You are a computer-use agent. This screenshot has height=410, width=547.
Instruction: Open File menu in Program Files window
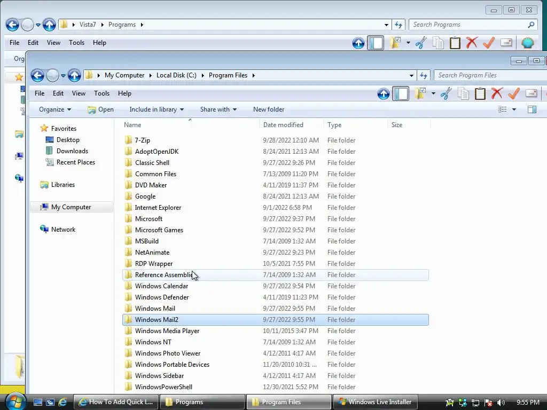click(40, 93)
